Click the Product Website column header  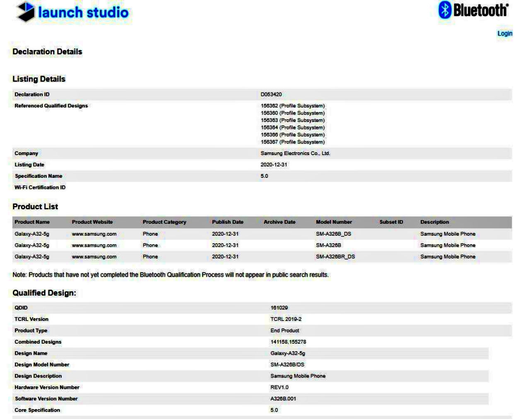(92, 222)
